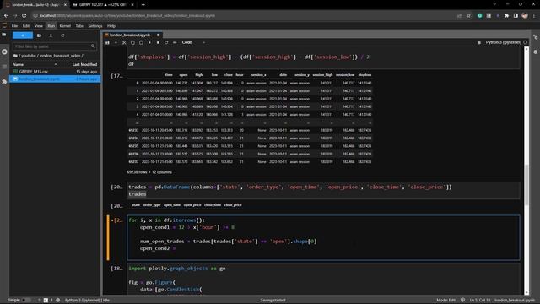Viewport: 540px width, 304px height.
Task: Open the Tabs menu
Action: [x=79, y=26]
